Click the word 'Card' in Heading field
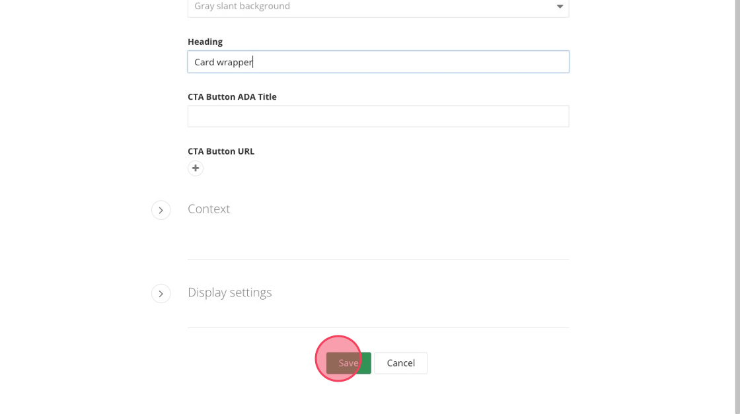 pos(204,62)
